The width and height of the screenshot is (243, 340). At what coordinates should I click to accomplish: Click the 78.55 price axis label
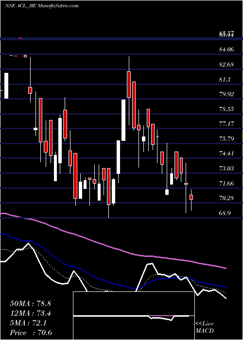[227, 109]
